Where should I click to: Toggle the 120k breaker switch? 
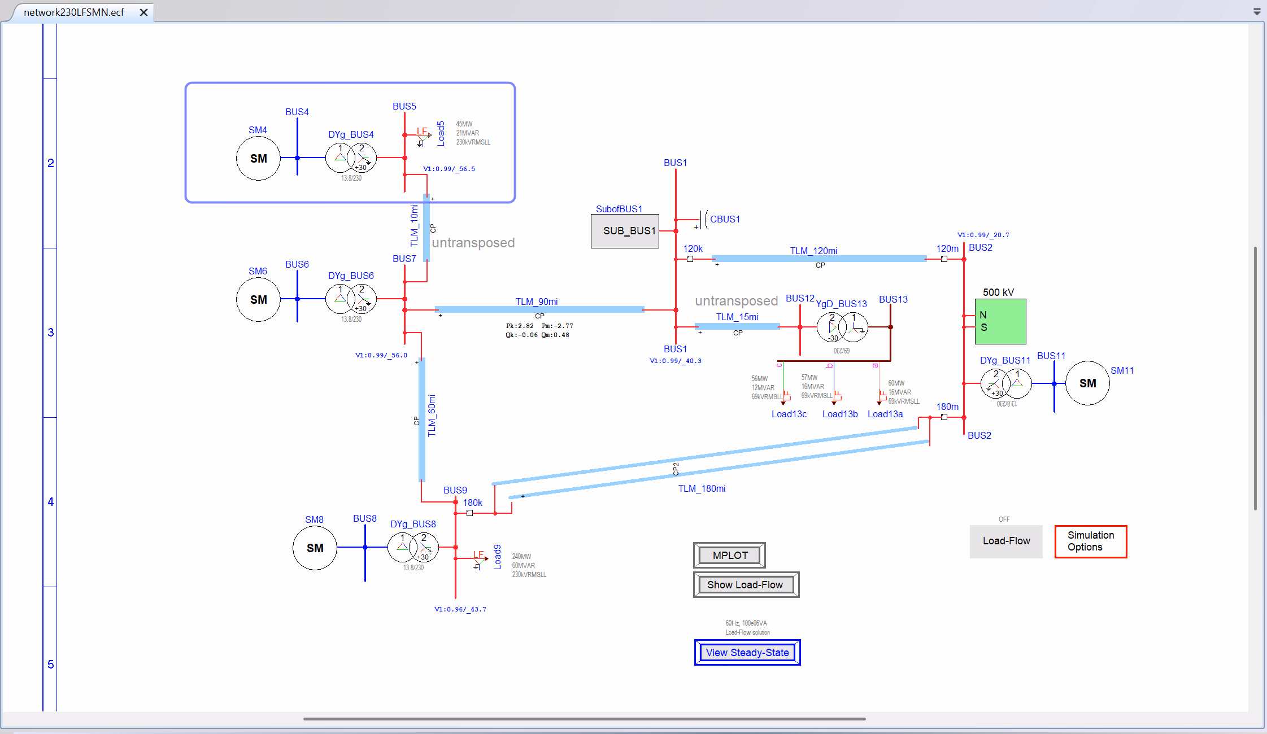click(690, 259)
